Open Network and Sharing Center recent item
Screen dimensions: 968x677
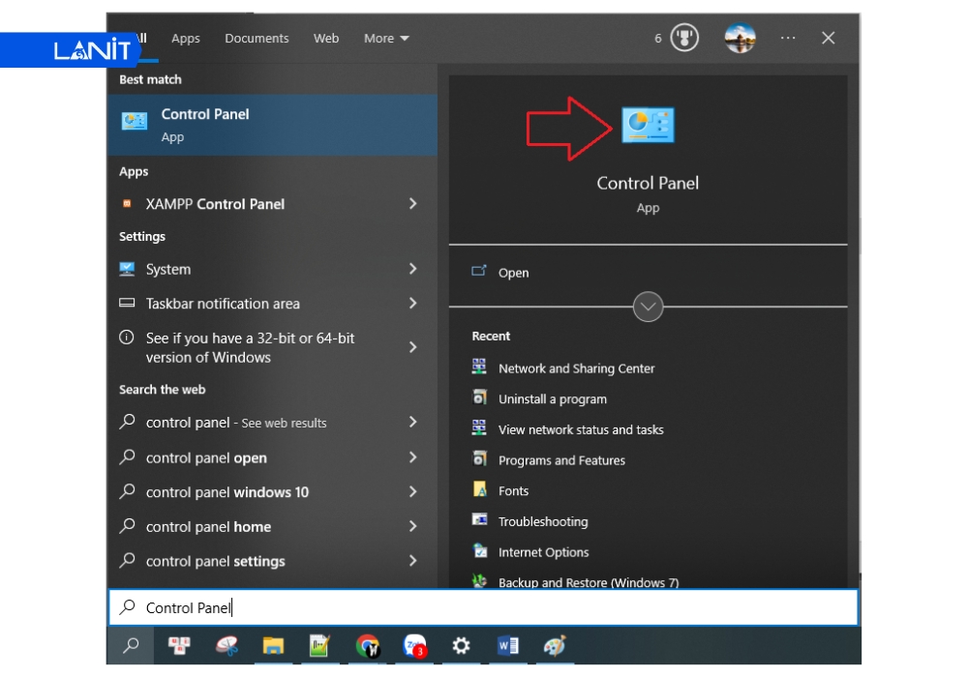576,368
